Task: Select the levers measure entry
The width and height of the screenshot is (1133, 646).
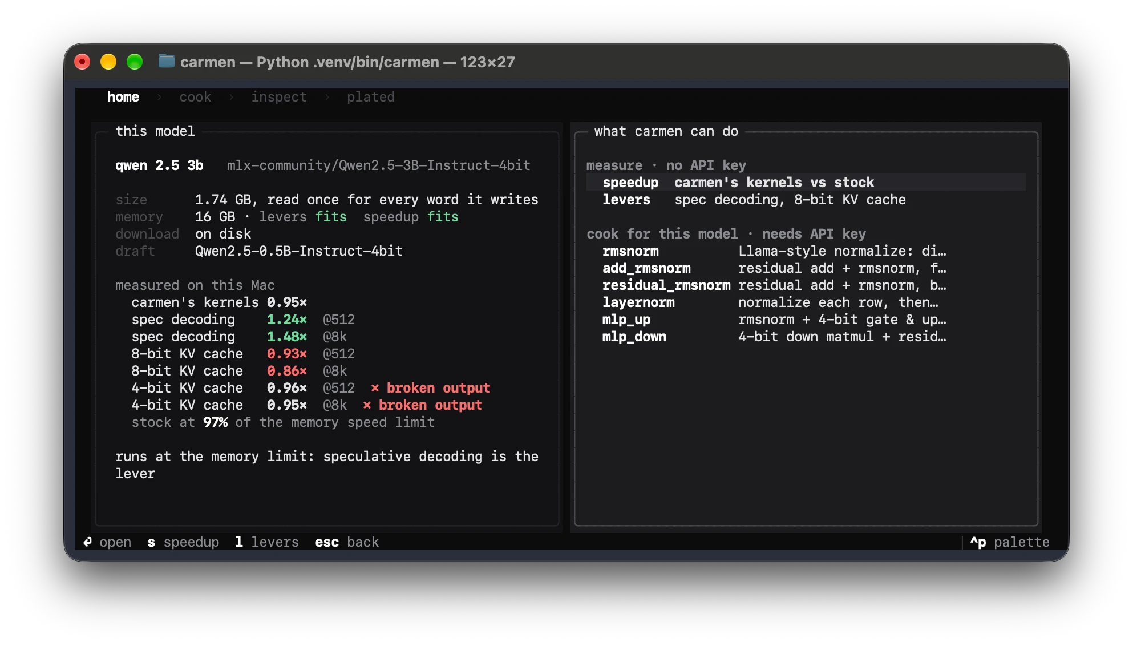Action: point(806,200)
